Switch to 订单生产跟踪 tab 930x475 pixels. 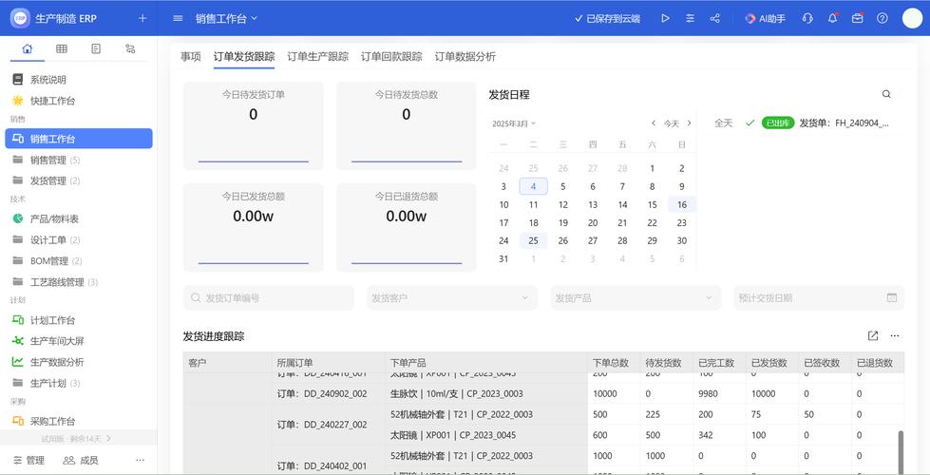point(318,56)
